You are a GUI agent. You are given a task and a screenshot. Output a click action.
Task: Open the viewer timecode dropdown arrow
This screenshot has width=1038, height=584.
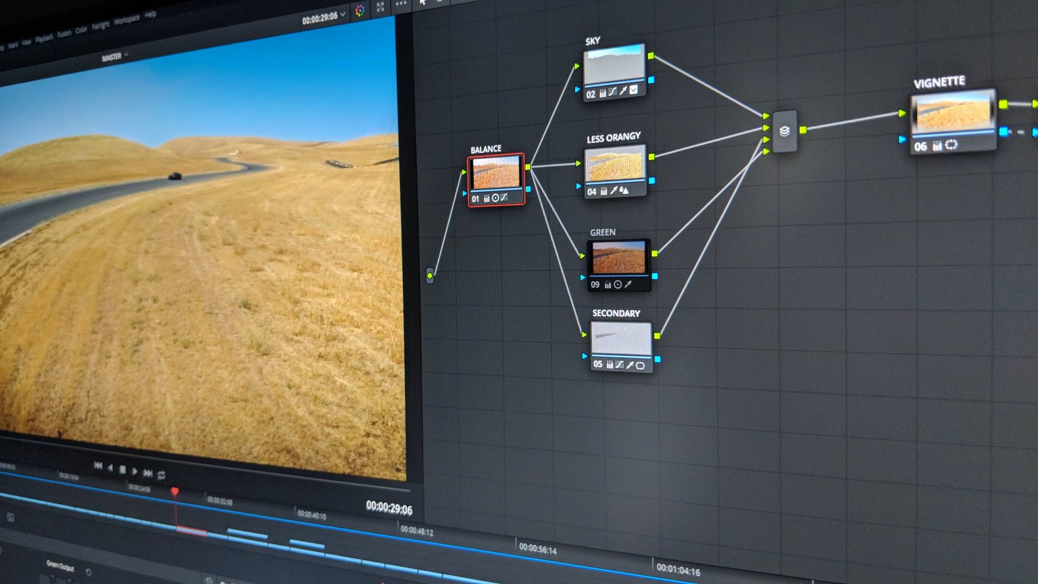[x=344, y=16]
